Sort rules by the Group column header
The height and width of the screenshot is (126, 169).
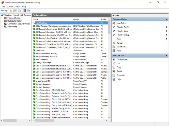[76, 19]
